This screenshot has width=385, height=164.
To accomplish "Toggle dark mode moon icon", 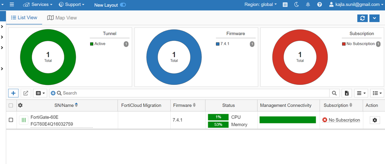I will point(297,4).
